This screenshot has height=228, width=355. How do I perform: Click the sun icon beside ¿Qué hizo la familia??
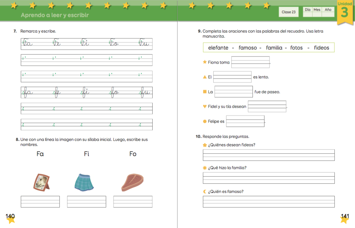pyautogui.click(x=204, y=168)
